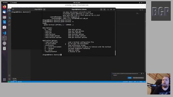Click the system power menu icon in top bar
The width and height of the screenshot is (173, 97).
pos(144,3)
